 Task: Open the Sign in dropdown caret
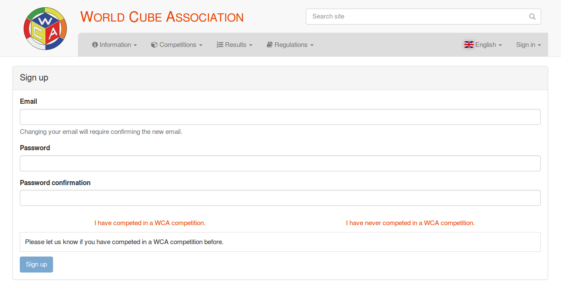(539, 45)
